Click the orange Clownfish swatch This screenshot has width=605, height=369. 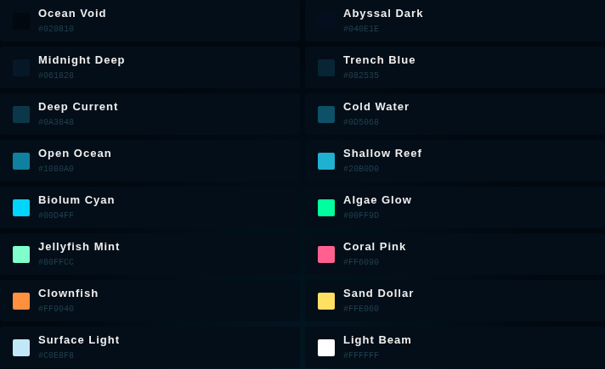[x=21, y=301]
